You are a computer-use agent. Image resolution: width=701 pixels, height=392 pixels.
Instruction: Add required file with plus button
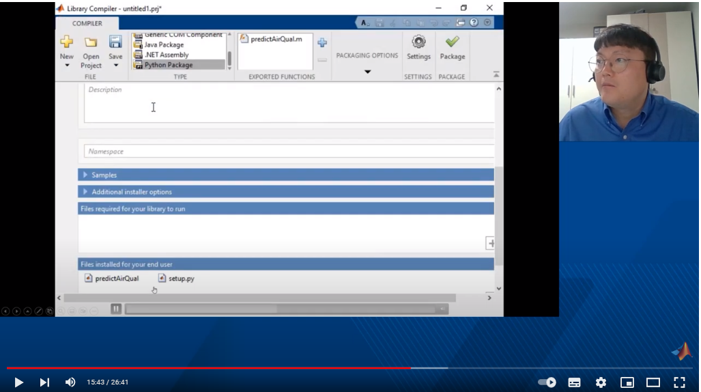tap(490, 243)
